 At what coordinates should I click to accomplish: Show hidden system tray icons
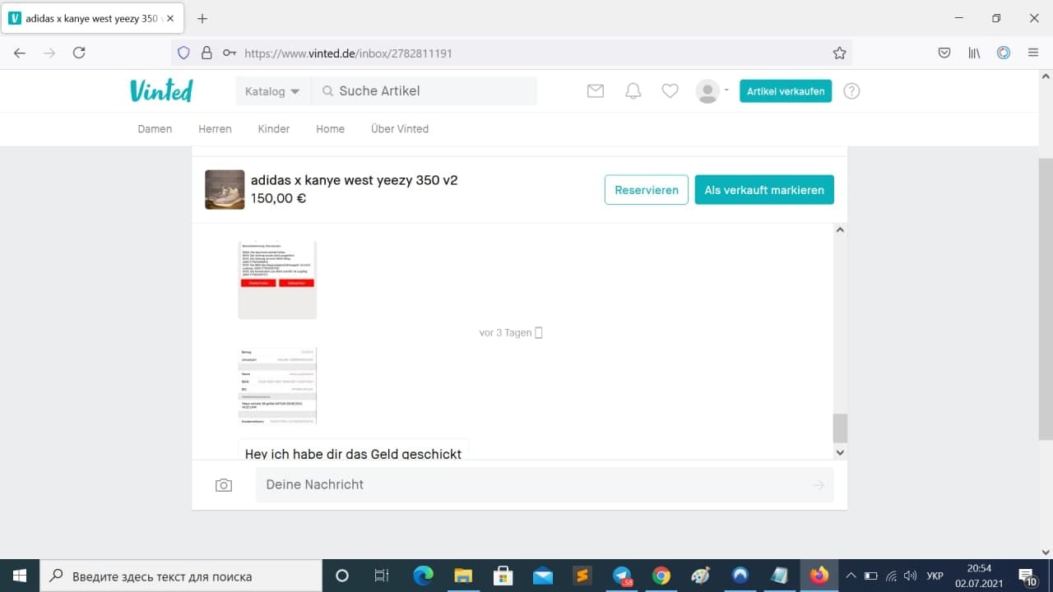[851, 576]
